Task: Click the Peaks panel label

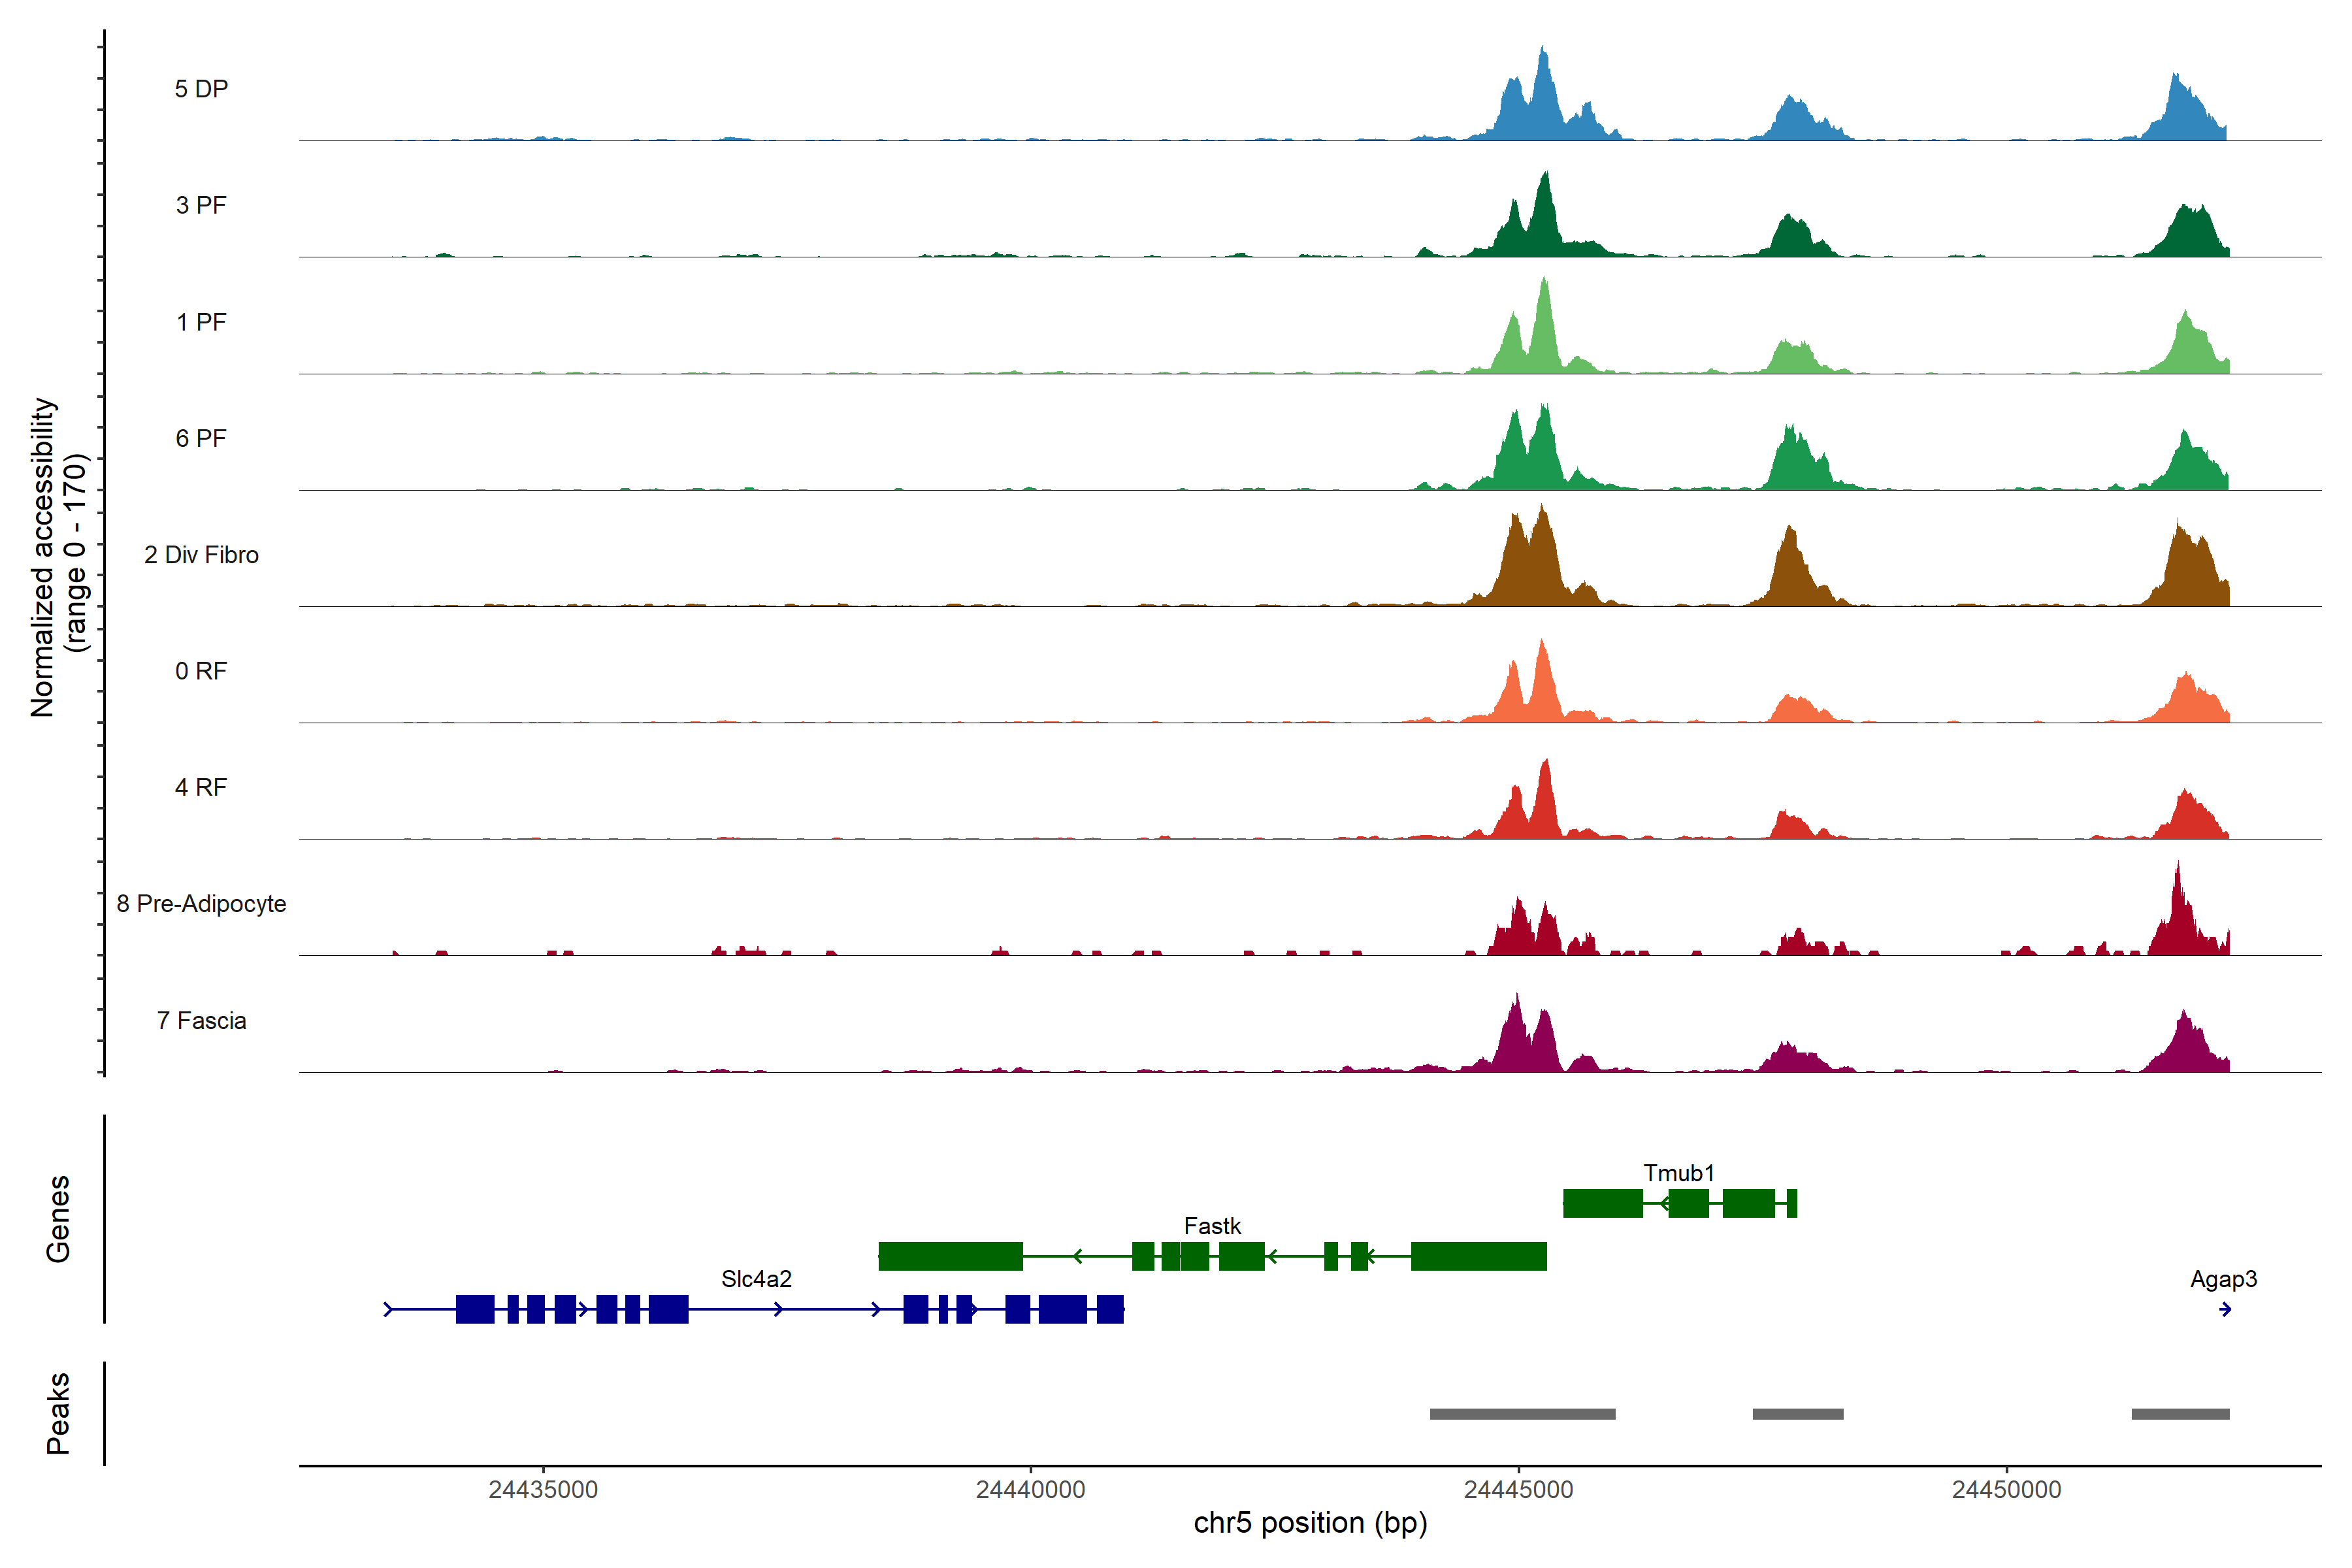Action: point(58,1413)
